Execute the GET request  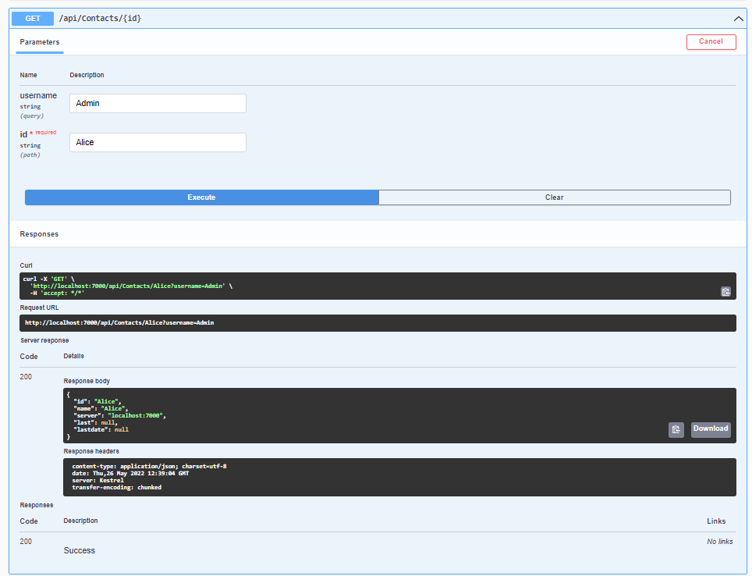[x=201, y=197]
